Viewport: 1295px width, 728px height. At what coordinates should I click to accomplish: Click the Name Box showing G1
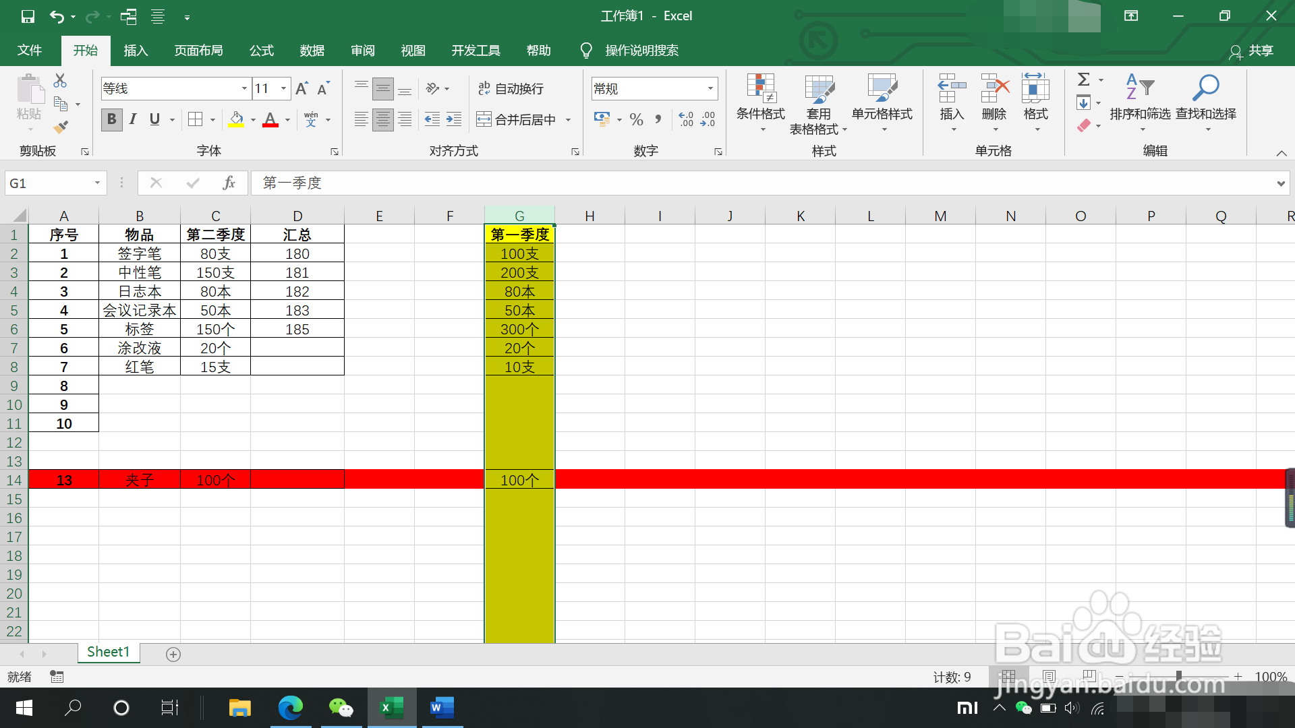point(47,183)
